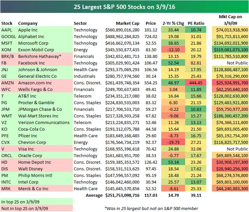Select the AAPL ticker cell

point(7,30)
